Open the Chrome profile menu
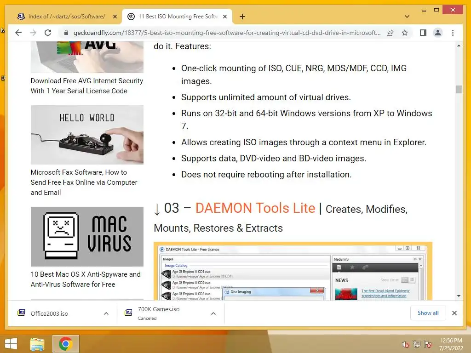Image resolution: width=471 pixels, height=353 pixels. coord(438,33)
